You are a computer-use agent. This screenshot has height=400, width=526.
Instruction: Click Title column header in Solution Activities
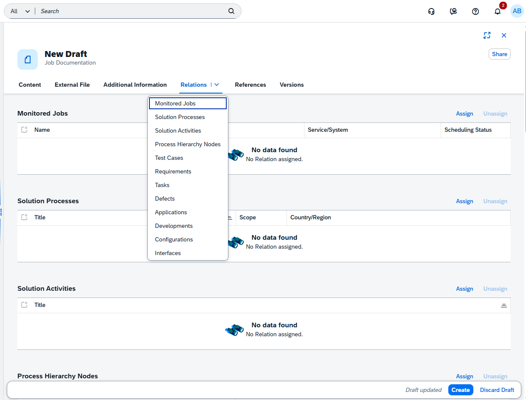tap(40, 305)
